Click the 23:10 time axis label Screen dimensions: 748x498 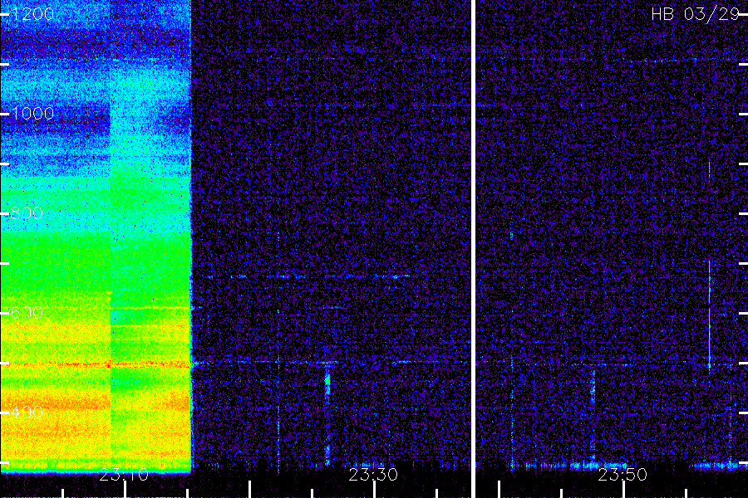pos(124,475)
